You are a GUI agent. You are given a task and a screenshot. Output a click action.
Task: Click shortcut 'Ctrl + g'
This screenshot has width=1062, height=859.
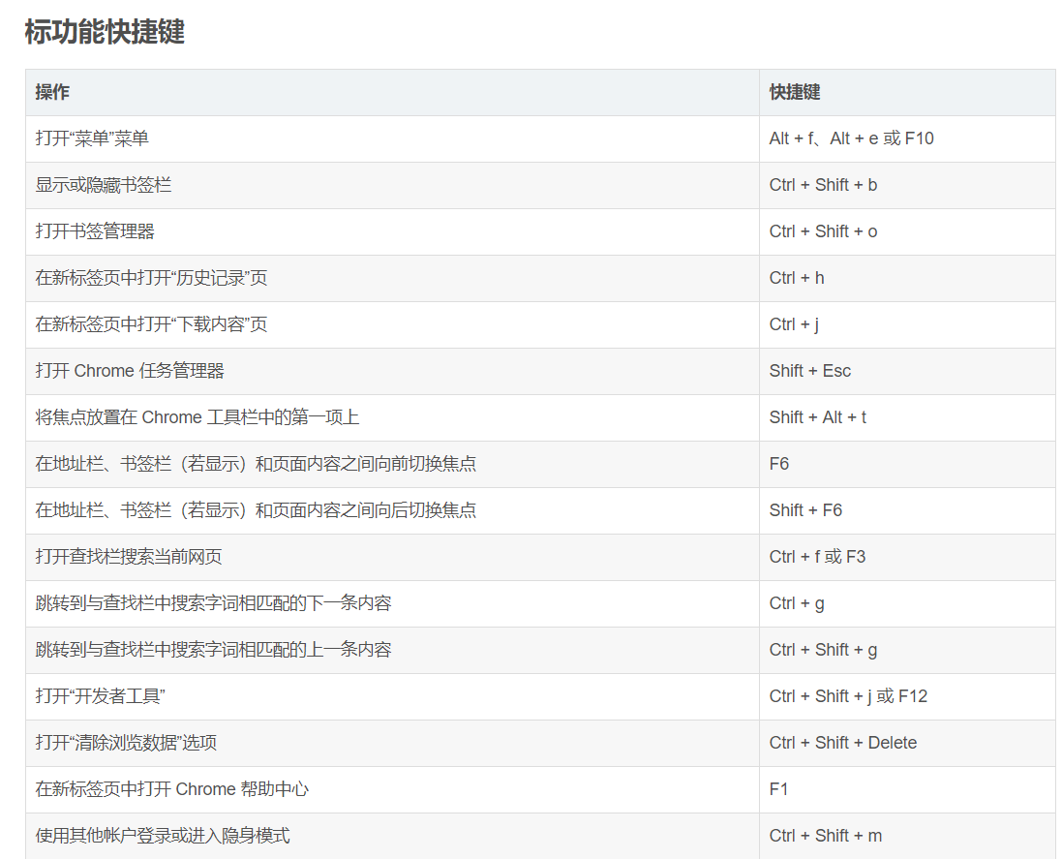[x=797, y=603]
